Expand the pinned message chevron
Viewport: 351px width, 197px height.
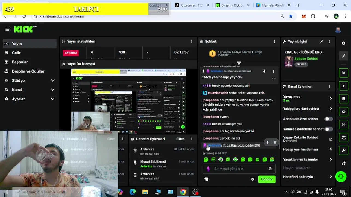tap(273, 79)
